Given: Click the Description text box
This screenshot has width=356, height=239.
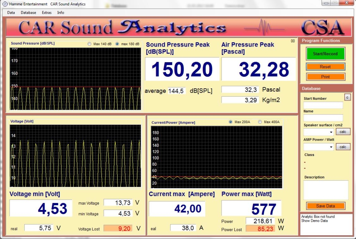Looking at the screenshot, I should click(x=326, y=190).
